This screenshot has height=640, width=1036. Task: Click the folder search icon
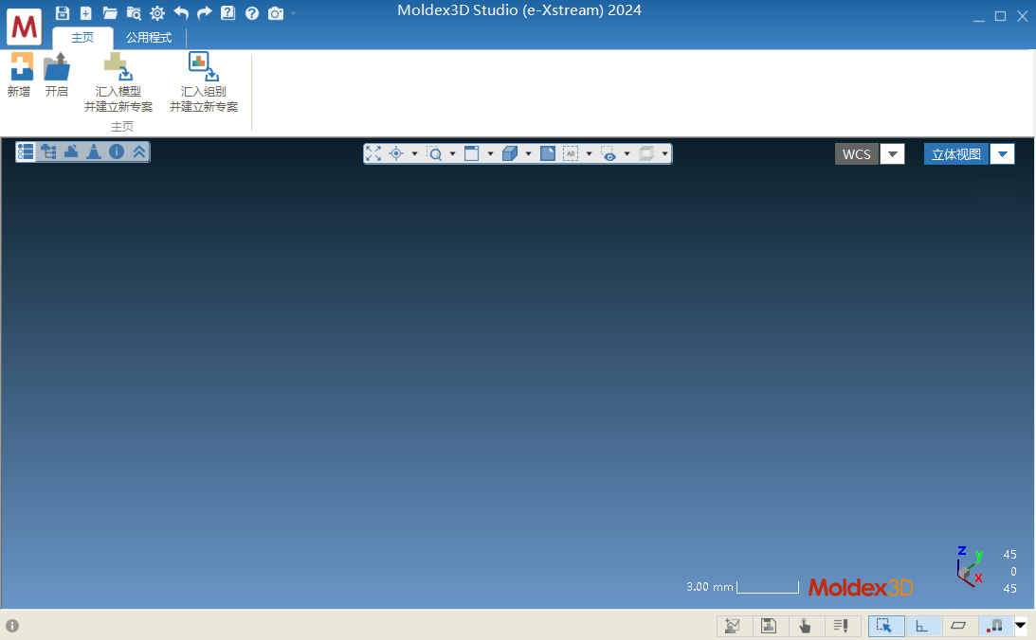134,13
